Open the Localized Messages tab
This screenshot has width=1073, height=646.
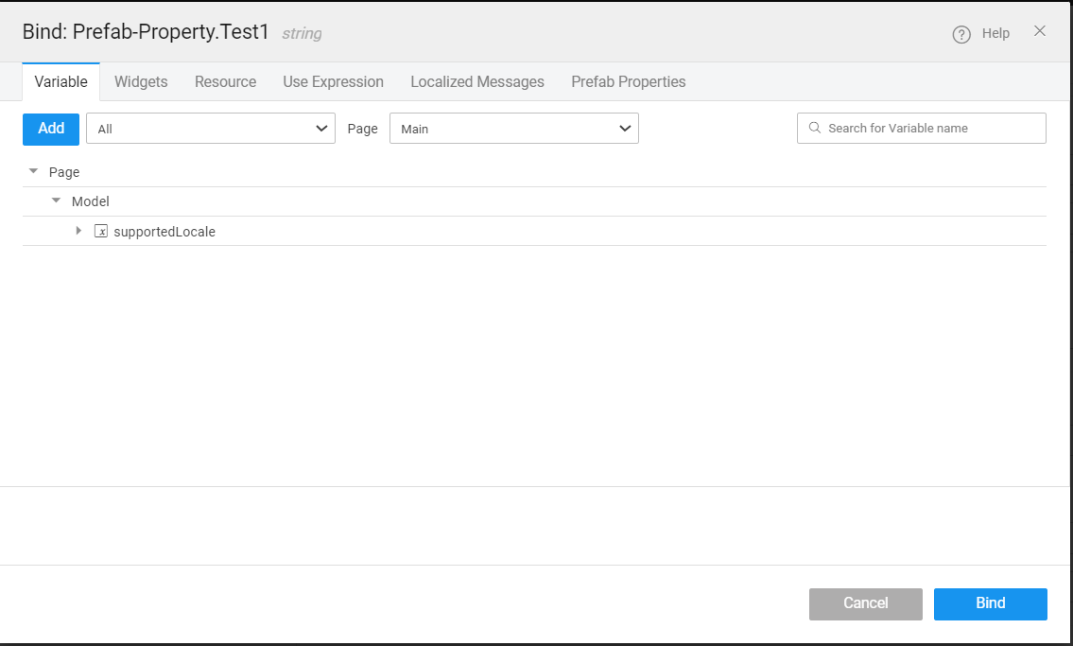pos(476,81)
